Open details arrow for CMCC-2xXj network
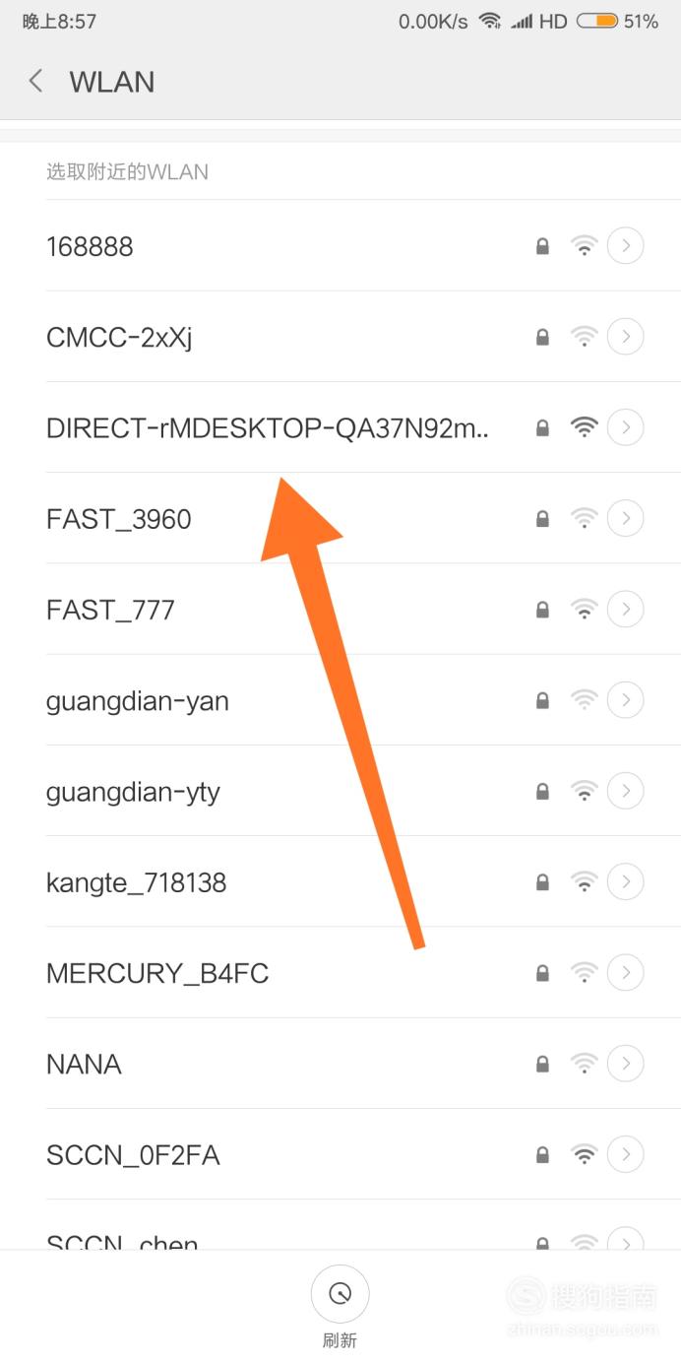681x1363 pixels. click(626, 337)
